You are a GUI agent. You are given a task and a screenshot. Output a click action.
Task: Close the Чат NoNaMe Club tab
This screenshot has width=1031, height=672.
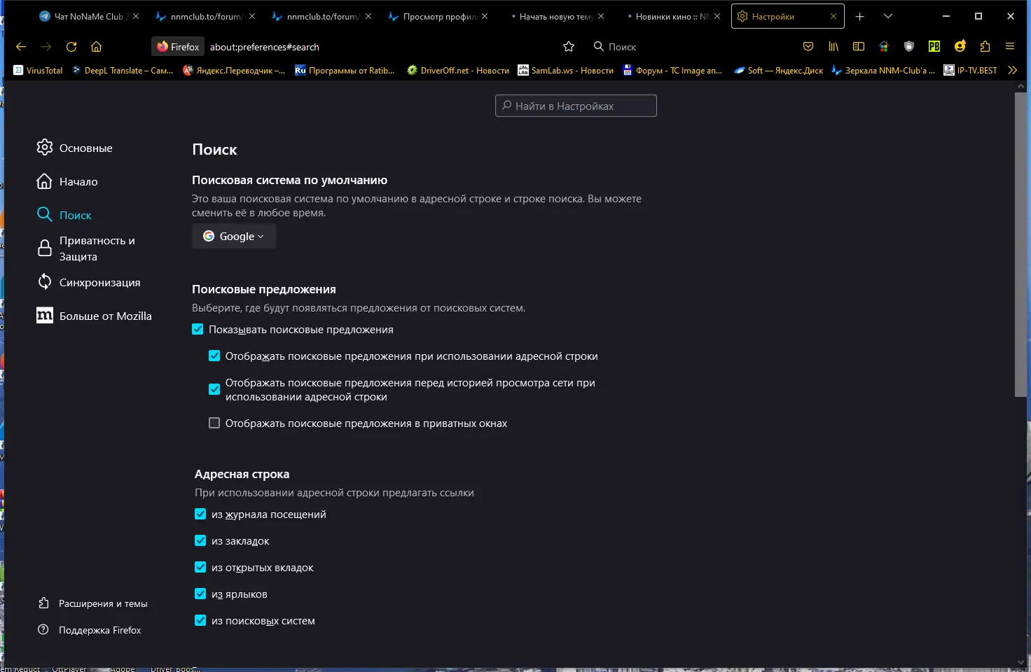coord(136,16)
